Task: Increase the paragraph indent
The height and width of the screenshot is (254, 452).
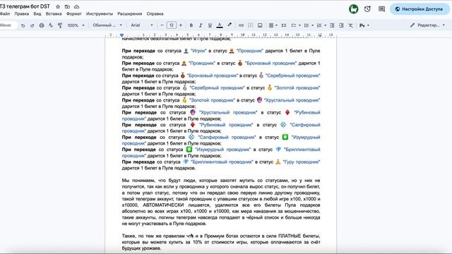Action: 341,25
